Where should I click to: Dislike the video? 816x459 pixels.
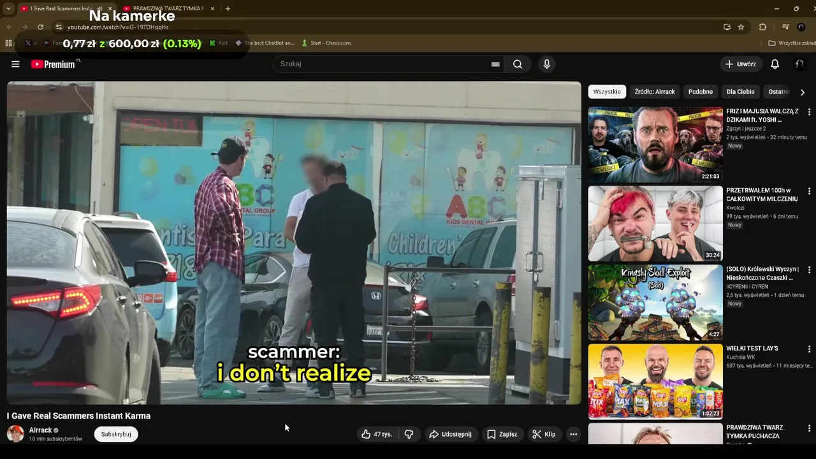409,434
